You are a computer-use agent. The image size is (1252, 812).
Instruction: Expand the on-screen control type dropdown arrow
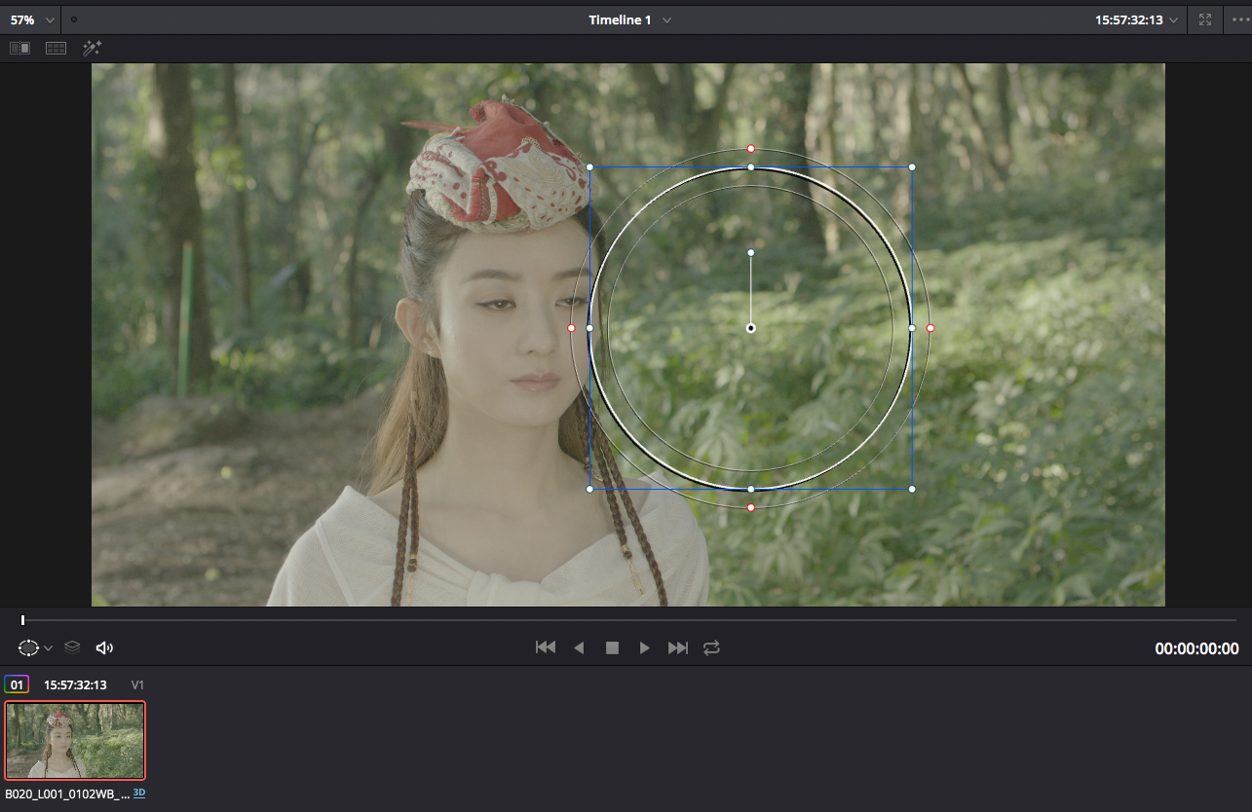pyautogui.click(x=48, y=648)
